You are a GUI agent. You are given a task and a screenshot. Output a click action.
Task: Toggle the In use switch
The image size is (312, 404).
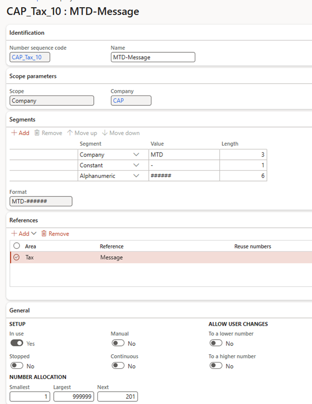17,343
